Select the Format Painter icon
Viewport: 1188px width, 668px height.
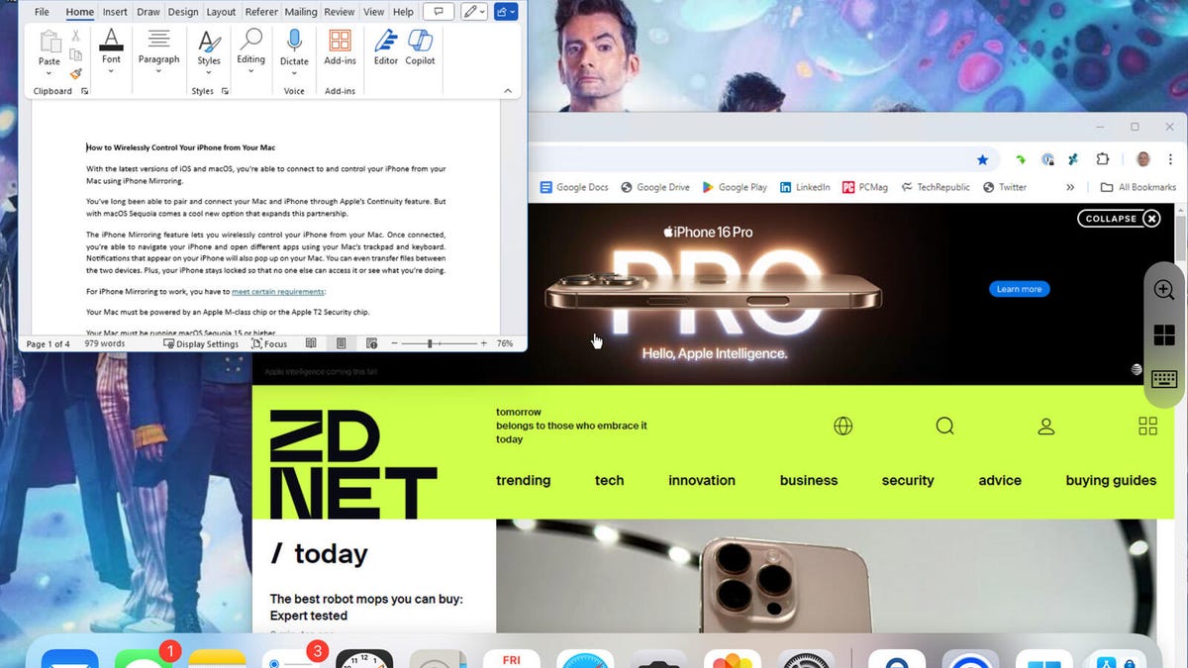[74, 71]
